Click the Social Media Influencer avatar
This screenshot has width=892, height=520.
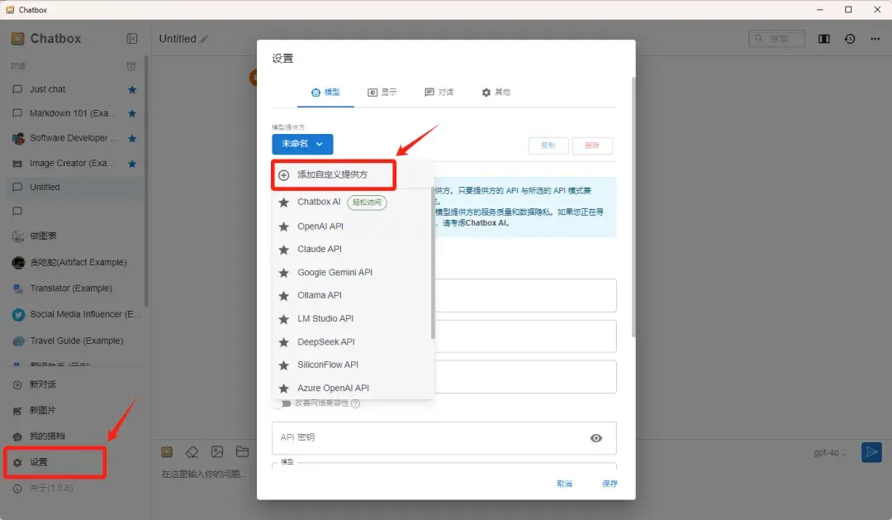pos(18,314)
